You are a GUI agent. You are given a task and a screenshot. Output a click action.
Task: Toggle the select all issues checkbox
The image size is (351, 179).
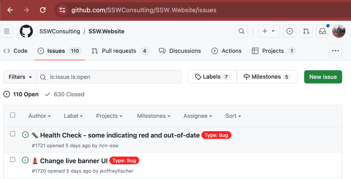click(13, 115)
